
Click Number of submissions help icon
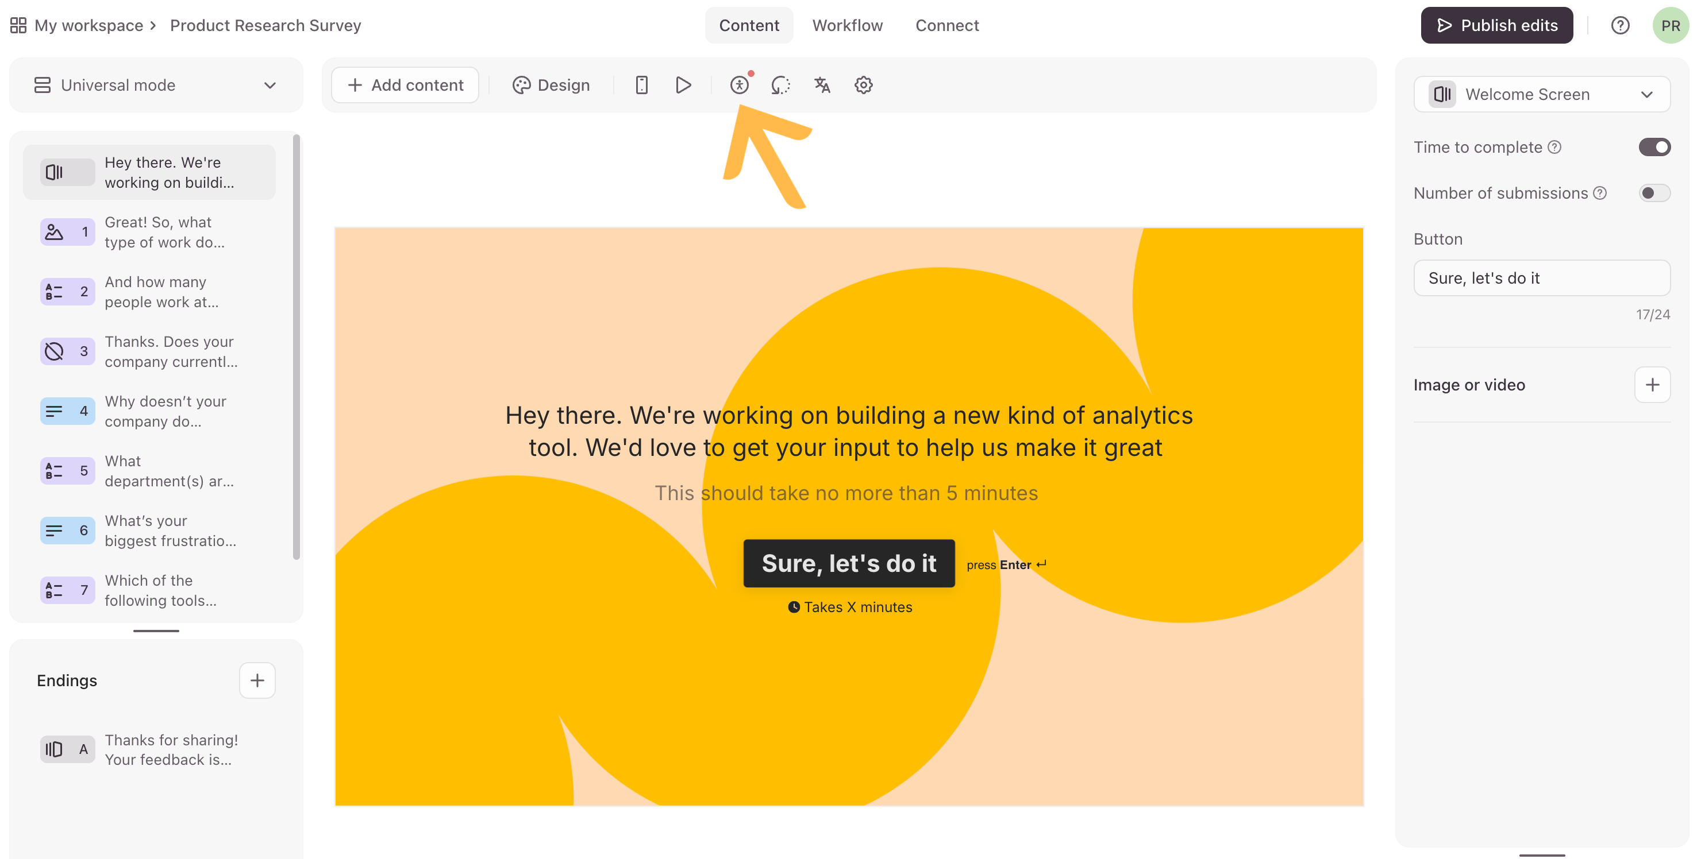tap(1599, 194)
